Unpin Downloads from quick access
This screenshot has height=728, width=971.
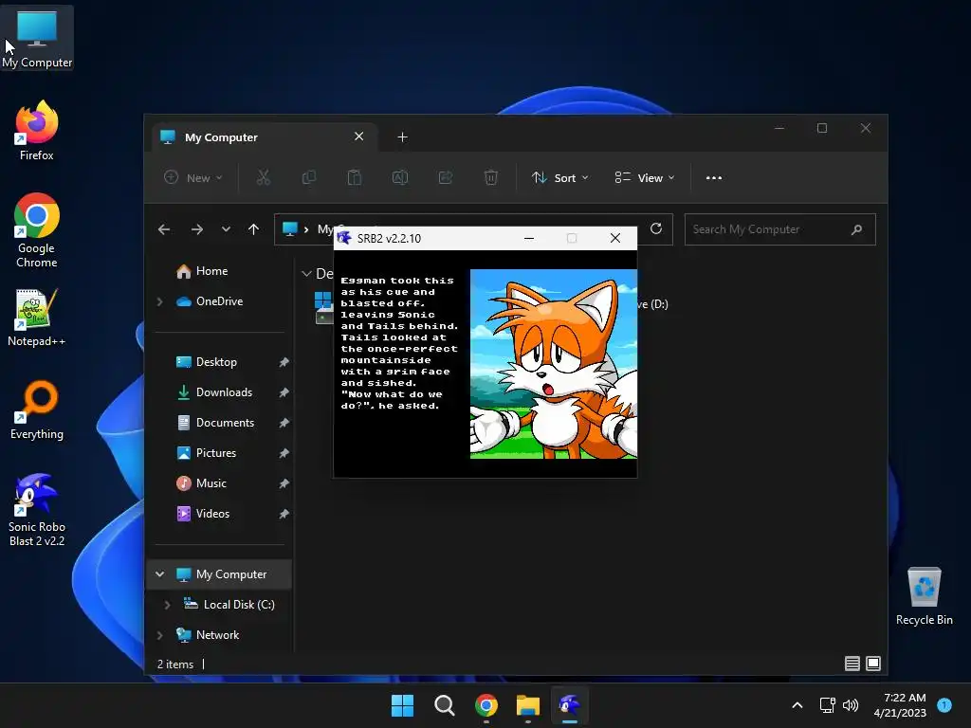[284, 392]
